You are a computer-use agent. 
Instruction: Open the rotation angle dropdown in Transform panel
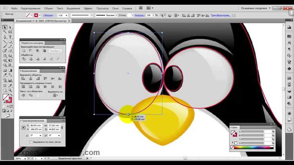pyautogui.click(x=40, y=135)
